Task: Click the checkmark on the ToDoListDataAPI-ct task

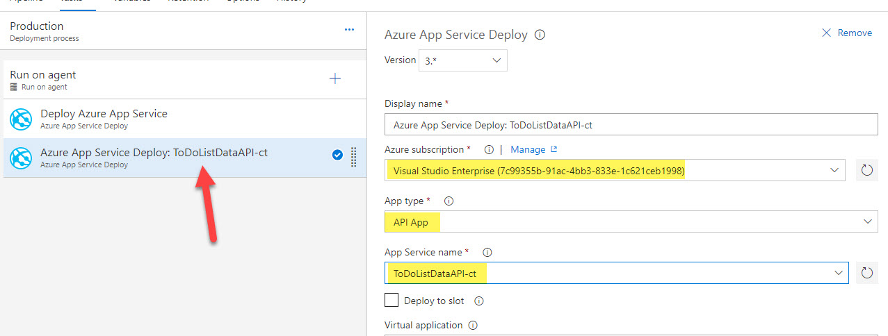Action: point(337,156)
